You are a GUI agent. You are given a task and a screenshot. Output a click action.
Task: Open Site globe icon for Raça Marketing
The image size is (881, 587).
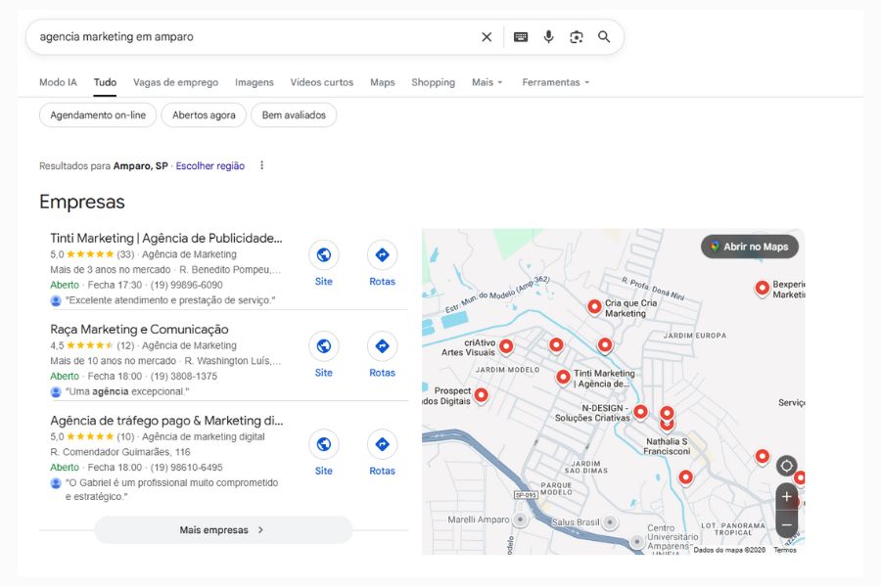pos(324,346)
